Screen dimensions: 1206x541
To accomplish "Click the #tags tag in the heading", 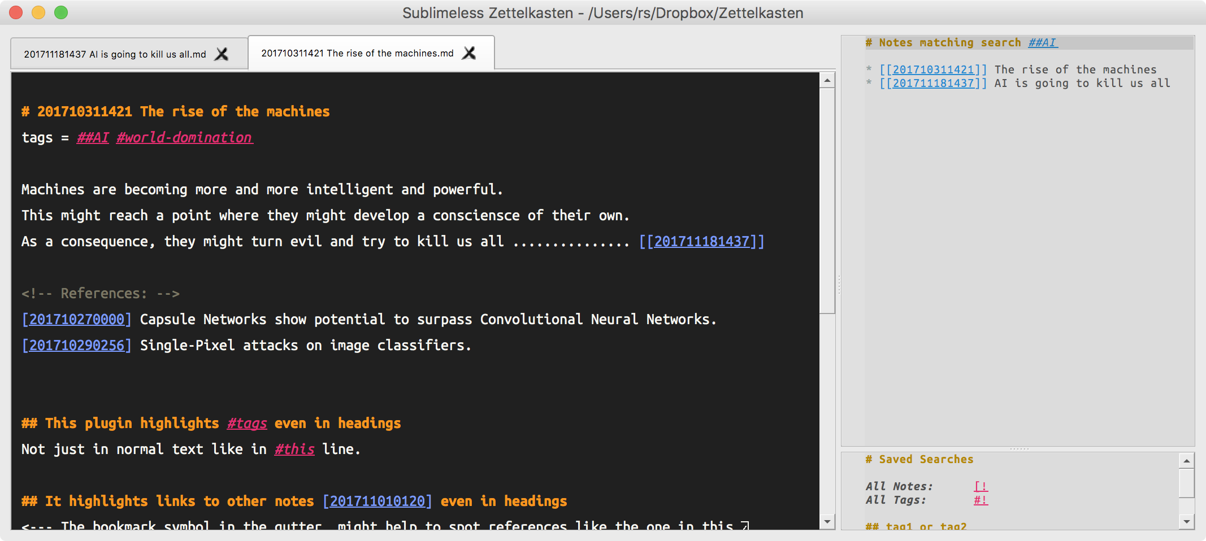I will [x=247, y=423].
